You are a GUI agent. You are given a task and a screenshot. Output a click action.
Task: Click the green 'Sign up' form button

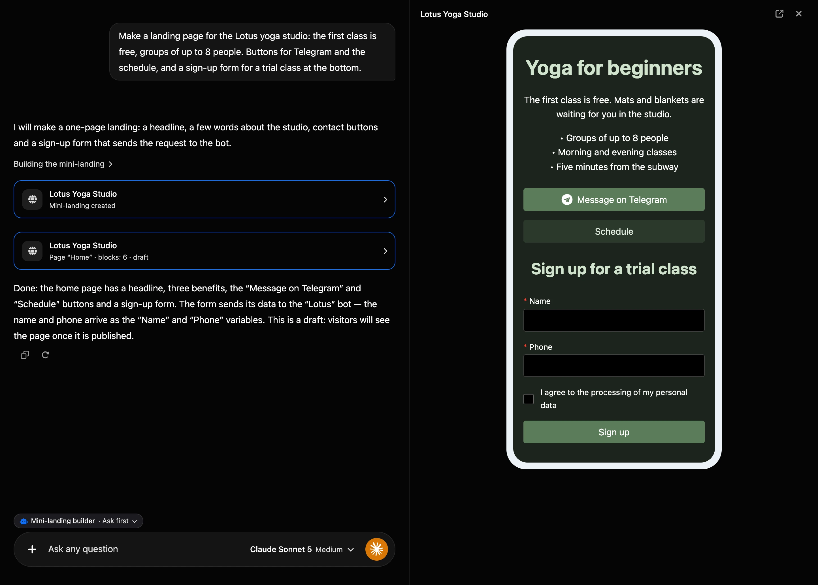(x=613, y=432)
